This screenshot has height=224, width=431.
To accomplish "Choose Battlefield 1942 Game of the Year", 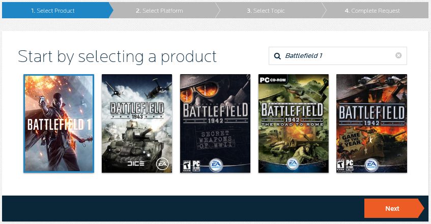I will (x=371, y=123).
